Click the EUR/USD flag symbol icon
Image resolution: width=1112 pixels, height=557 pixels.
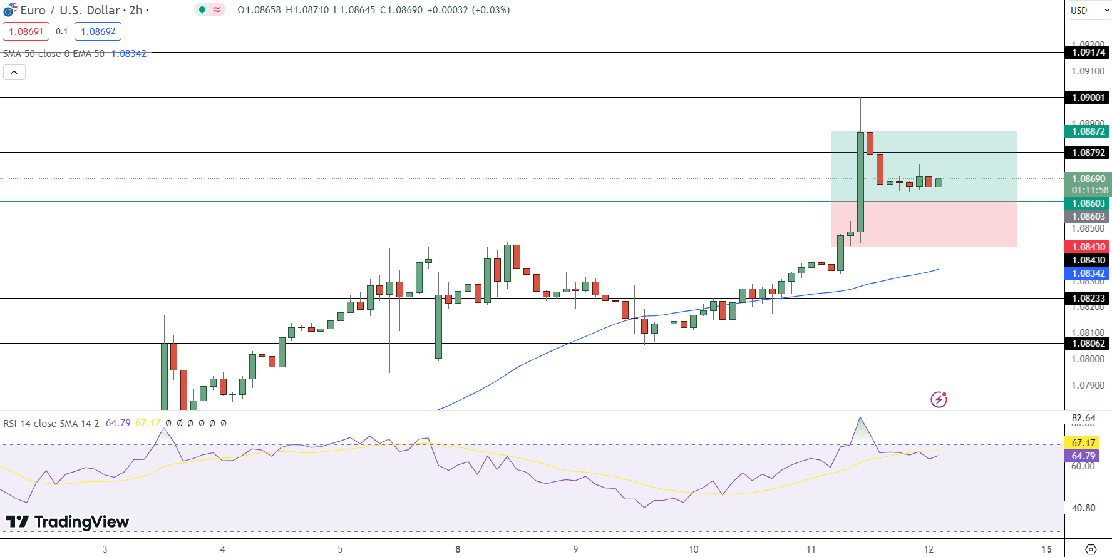click(x=9, y=10)
